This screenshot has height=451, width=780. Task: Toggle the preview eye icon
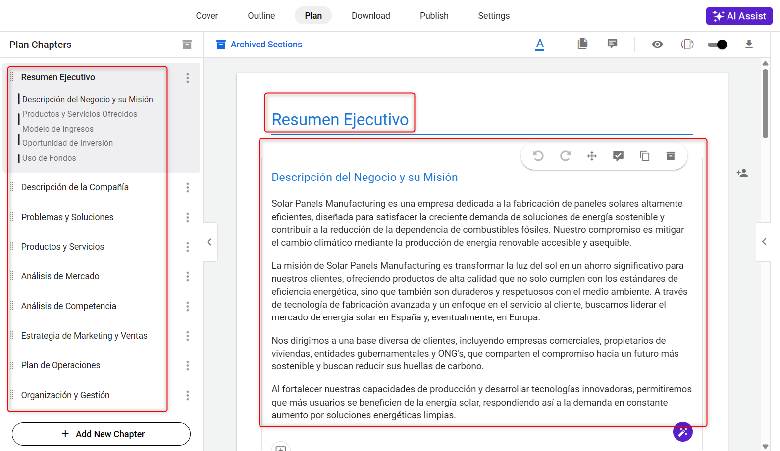(657, 45)
